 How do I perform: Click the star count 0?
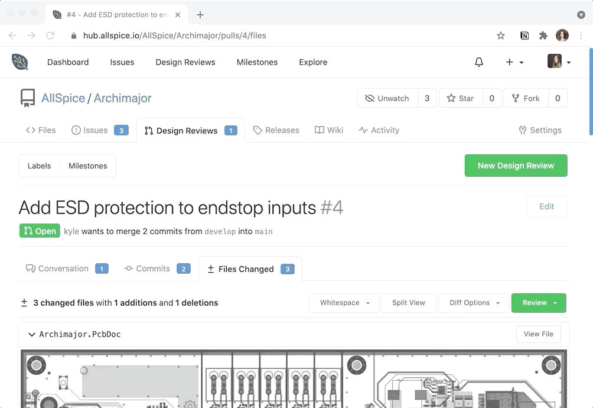pos(491,98)
